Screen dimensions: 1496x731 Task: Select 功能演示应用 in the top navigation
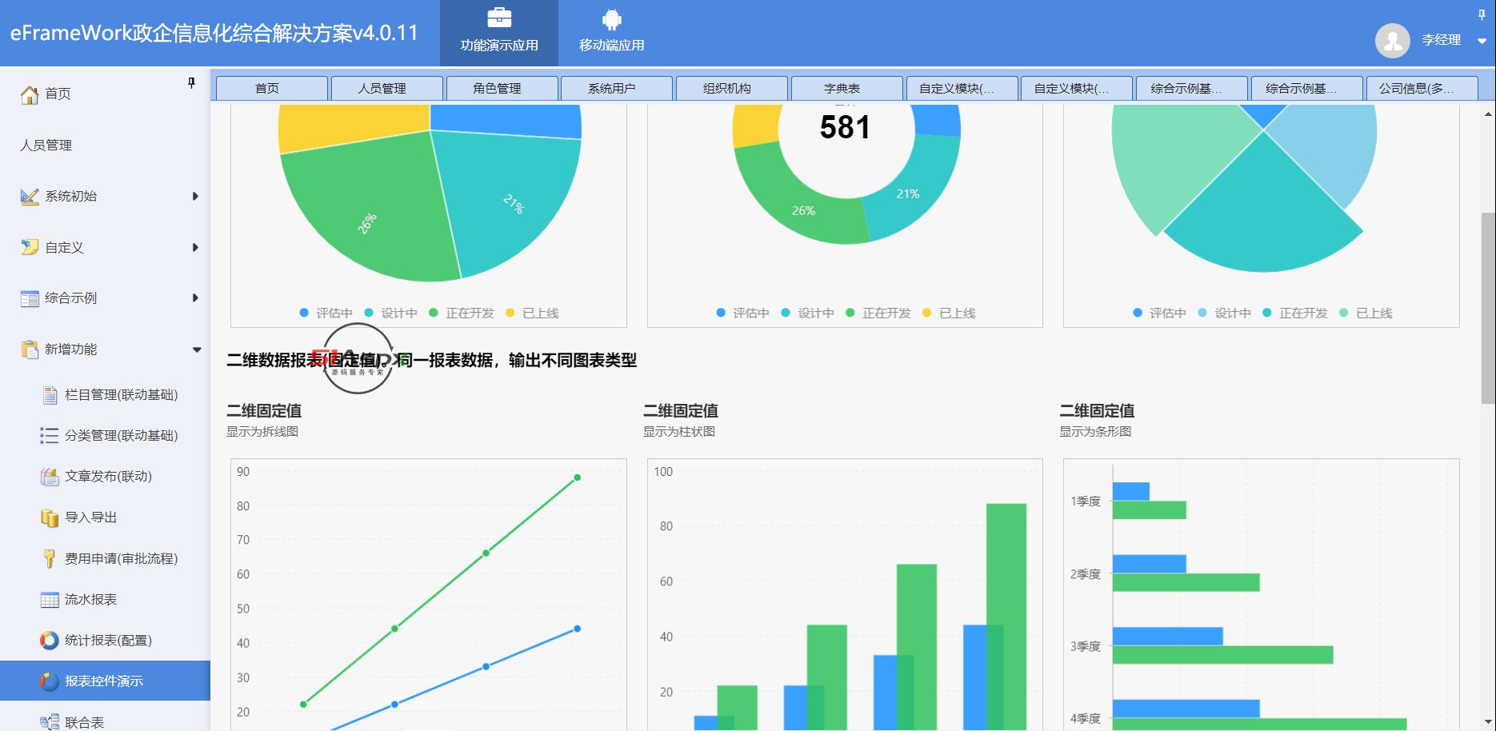pyautogui.click(x=499, y=34)
